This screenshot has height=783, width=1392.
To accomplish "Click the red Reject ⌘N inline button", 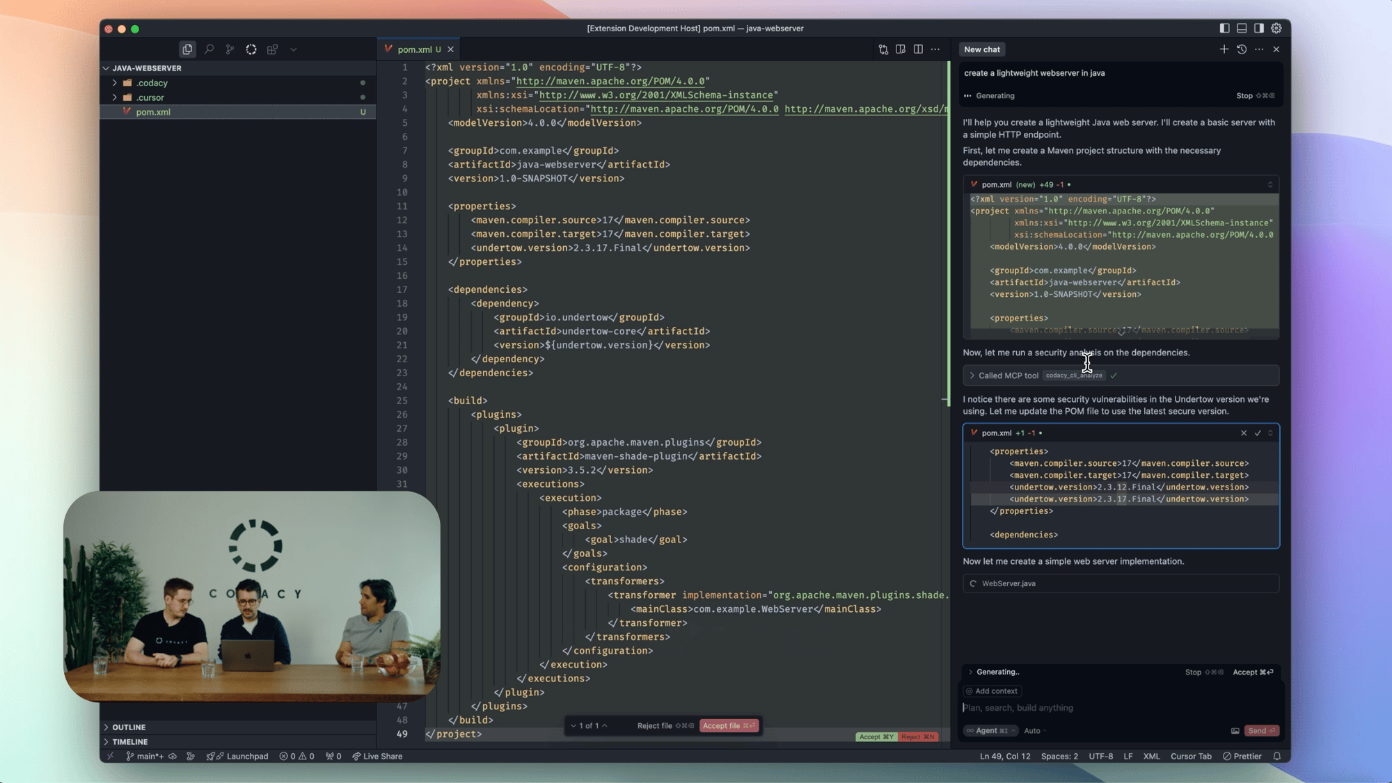I will 918,737.
